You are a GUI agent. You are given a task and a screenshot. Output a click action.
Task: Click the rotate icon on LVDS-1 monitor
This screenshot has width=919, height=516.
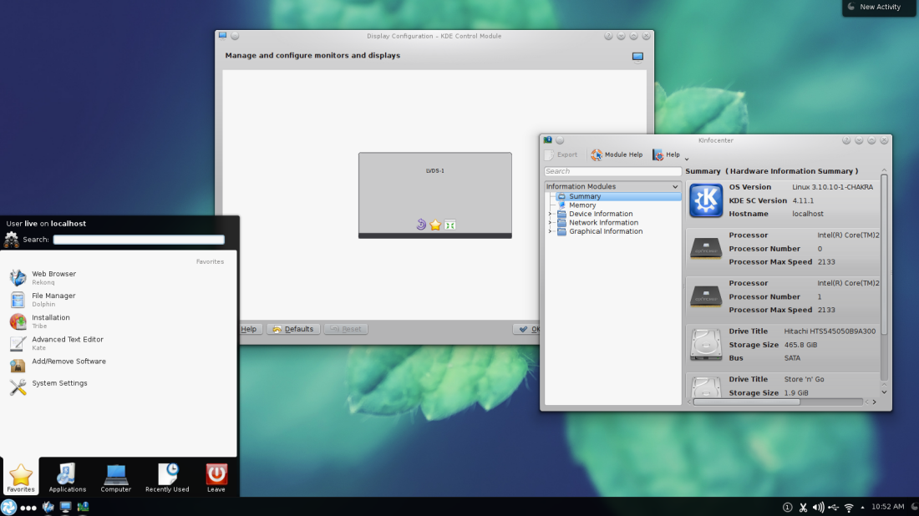click(421, 225)
